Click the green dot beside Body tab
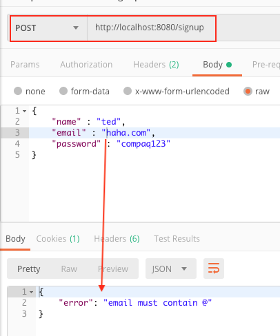The image size is (280, 336). (229, 65)
